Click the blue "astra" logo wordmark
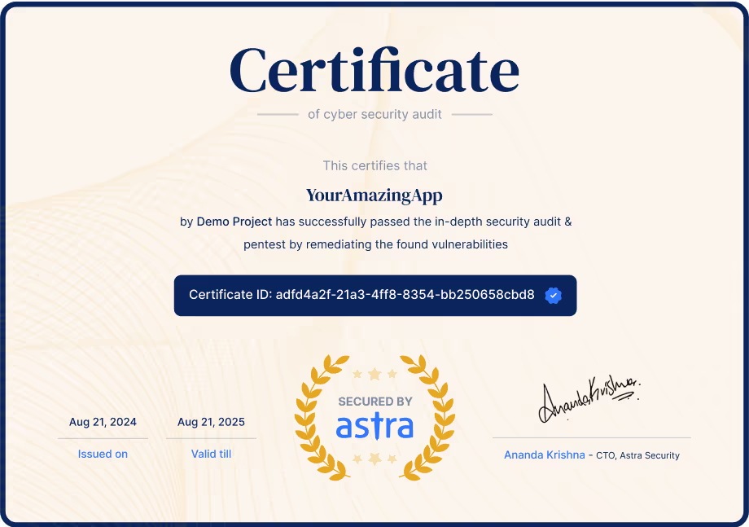This screenshot has height=527, width=749. coord(375,426)
